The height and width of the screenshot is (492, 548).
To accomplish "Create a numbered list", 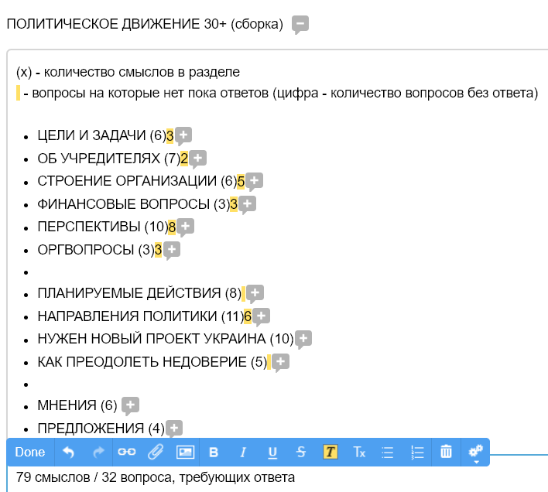I will 417,453.
